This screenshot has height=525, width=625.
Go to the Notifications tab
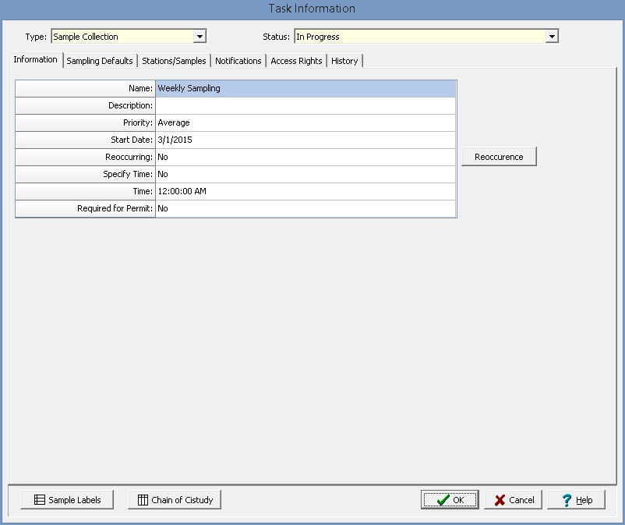(x=238, y=61)
